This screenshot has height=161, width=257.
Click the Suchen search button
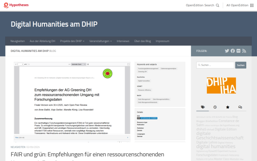(x=241, y=65)
